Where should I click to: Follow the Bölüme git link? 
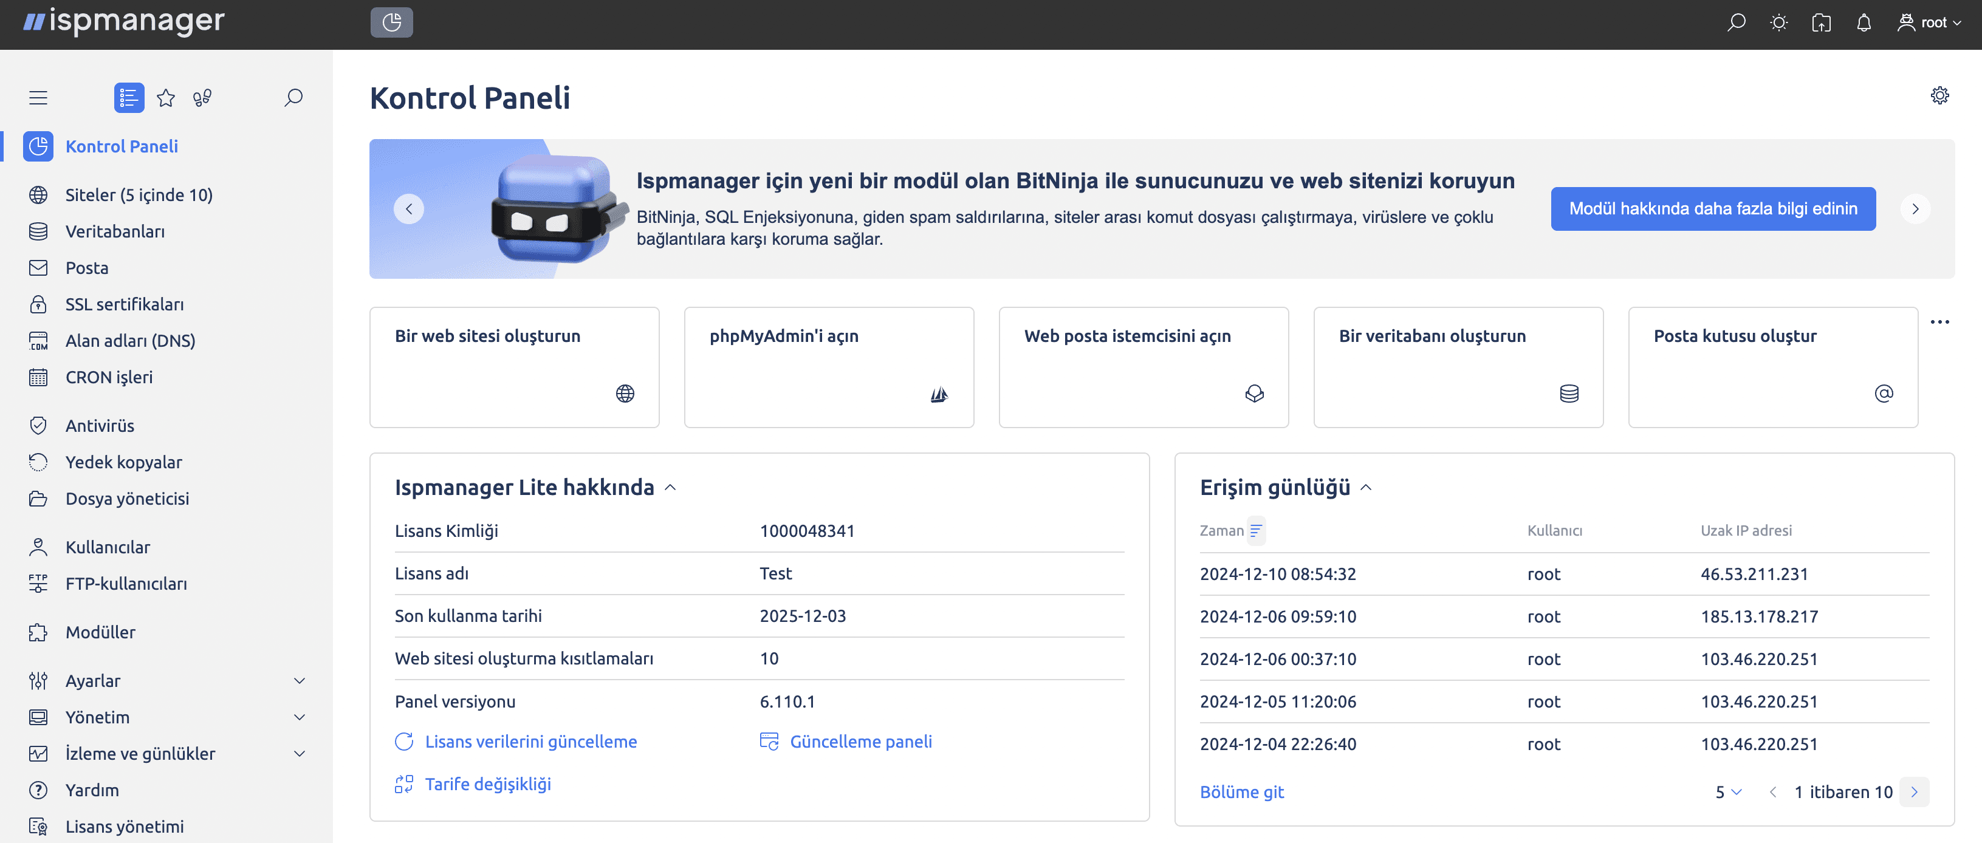pyautogui.click(x=1242, y=792)
